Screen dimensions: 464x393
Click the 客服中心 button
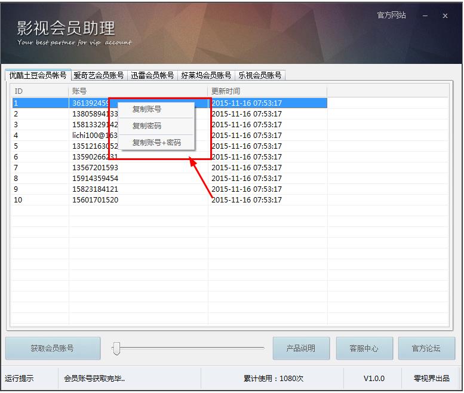point(364,348)
